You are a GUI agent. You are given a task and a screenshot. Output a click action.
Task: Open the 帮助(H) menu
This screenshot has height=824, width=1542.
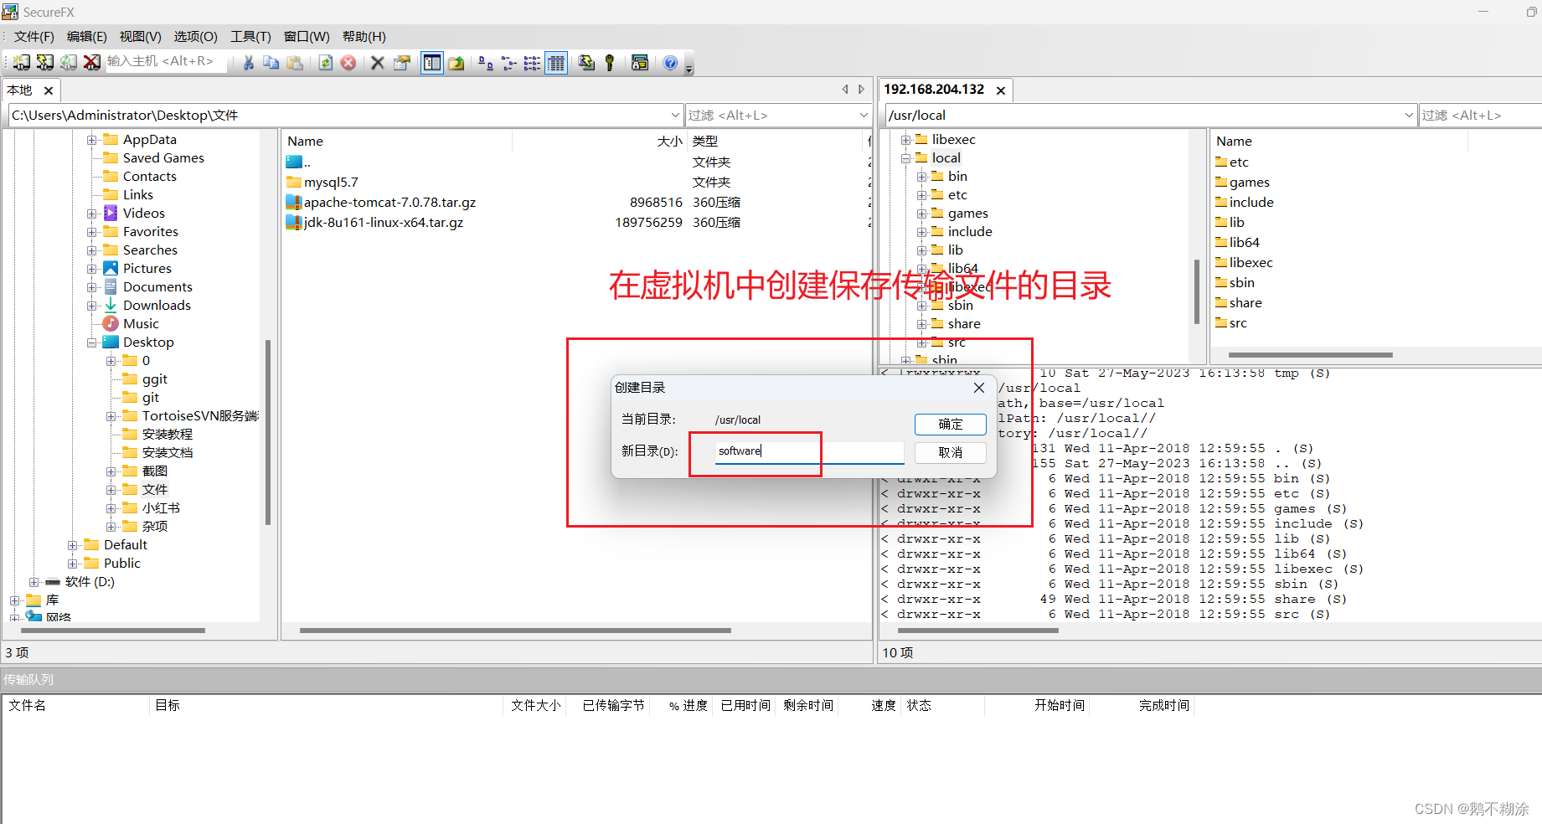point(364,37)
